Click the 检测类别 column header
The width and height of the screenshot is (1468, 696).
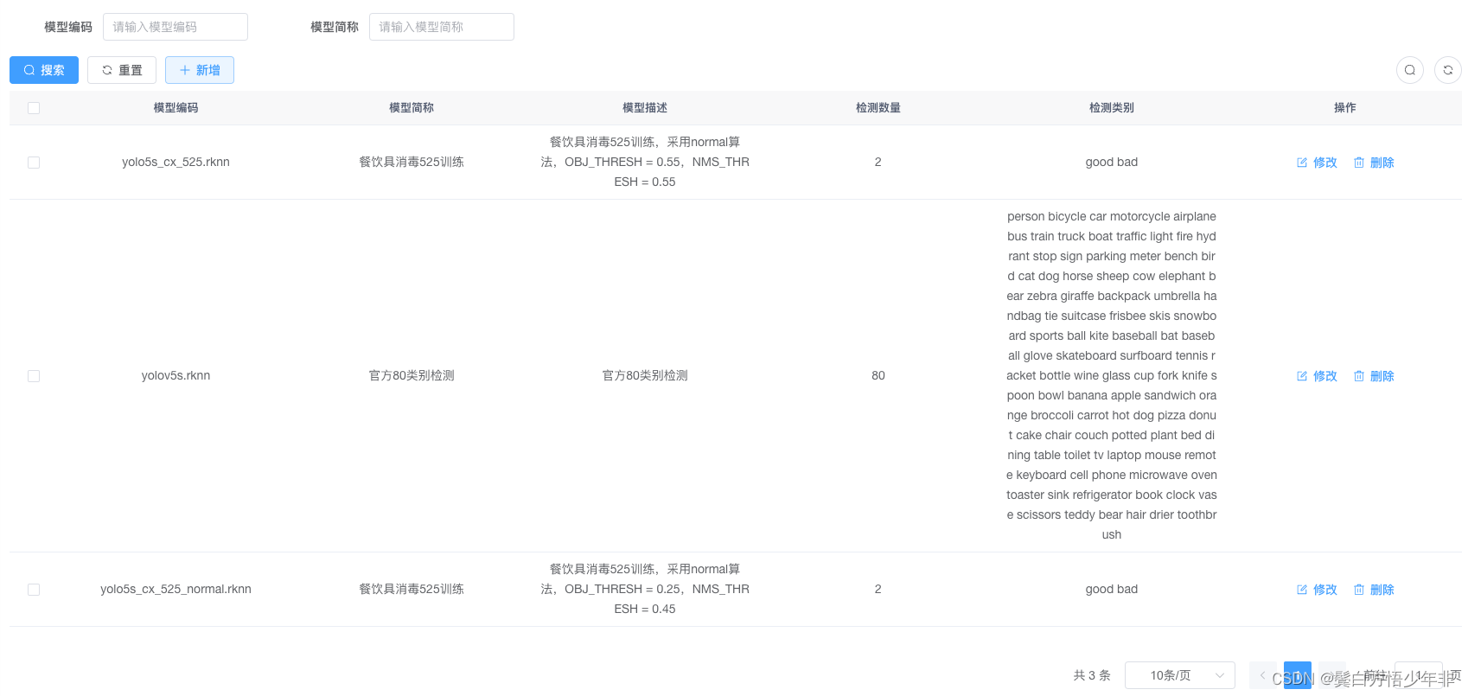pos(1112,108)
